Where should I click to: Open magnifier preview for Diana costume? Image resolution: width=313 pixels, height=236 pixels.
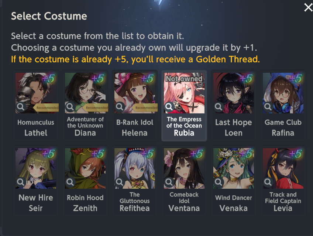70,107
